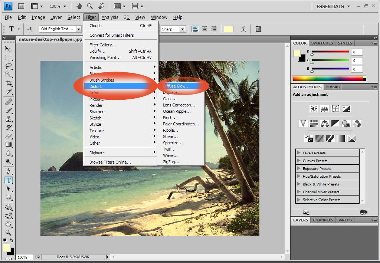Select the Gradient tool
The height and width of the screenshot is (263, 380).
point(9,145)
